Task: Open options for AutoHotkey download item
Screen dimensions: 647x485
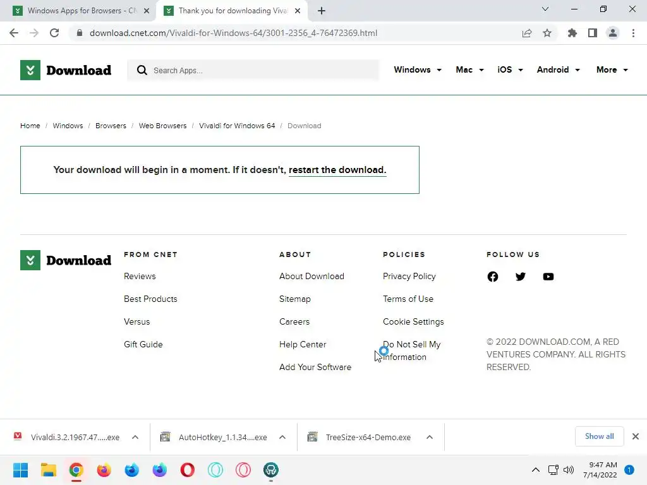Action: (x=282, y=437)
